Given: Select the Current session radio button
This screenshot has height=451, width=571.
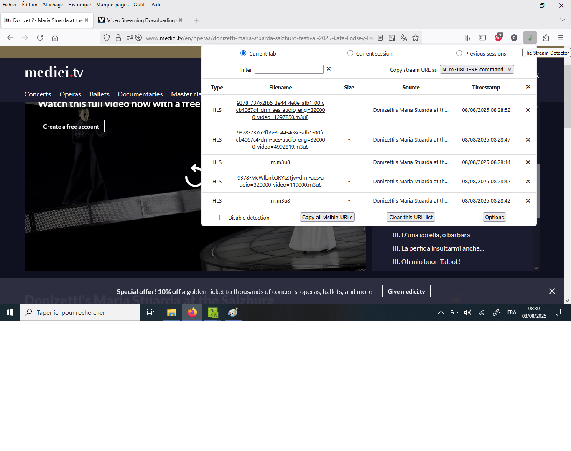Looking at the screenshot, I should (350, 53).
